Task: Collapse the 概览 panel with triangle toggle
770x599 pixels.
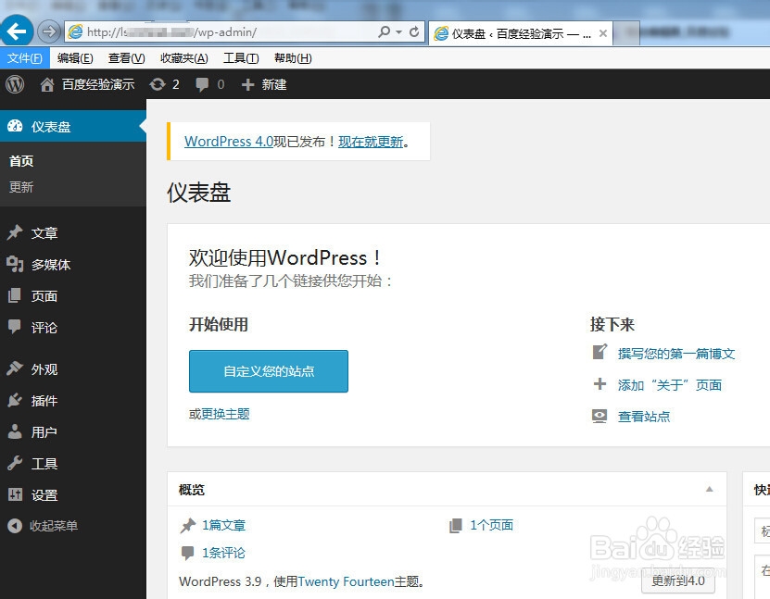Action: [709, 489]
